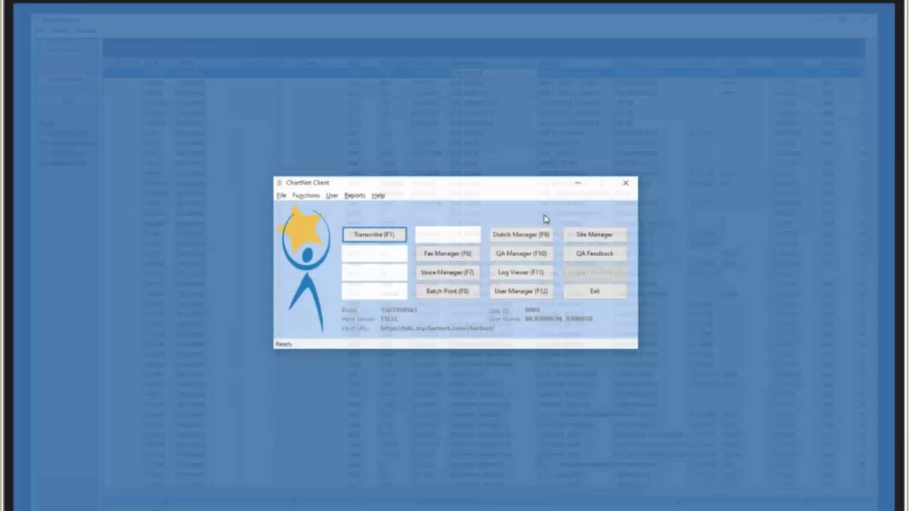
Task: Click the ChartNet Client title bar icon
Action: pos(280,182)
